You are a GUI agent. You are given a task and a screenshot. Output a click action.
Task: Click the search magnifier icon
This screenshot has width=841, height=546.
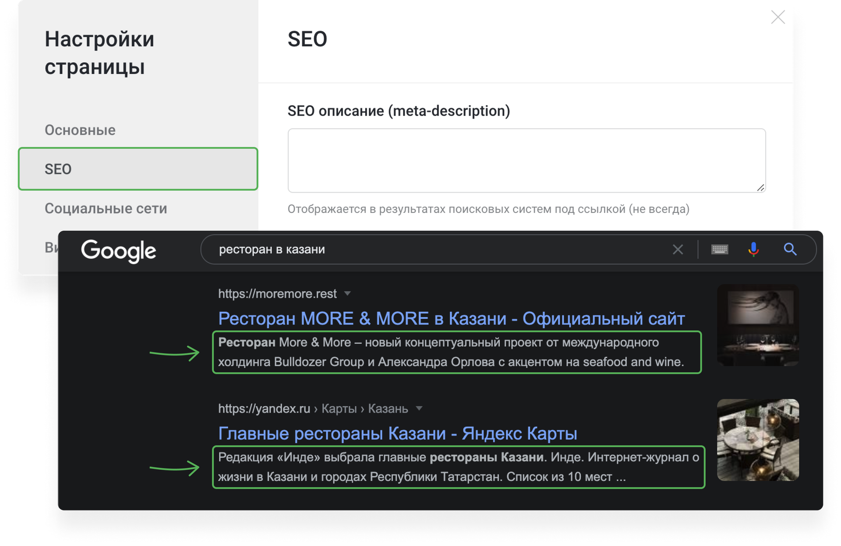tap(791, 250)
